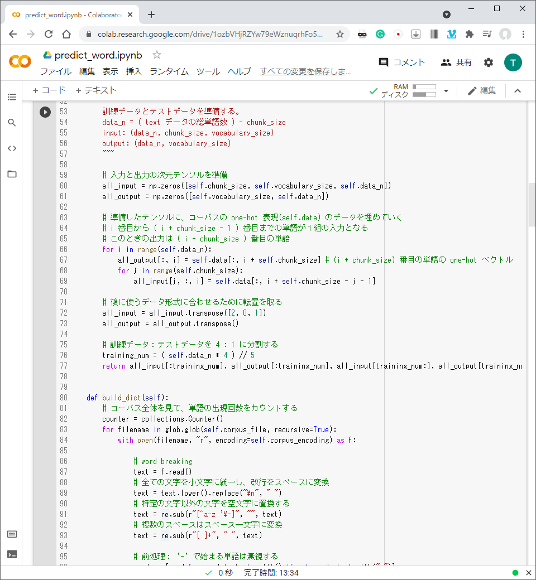Image resolution: width=536 pixels, height=580 pixels.
Task: Go to the browser home page
Action: coord(66,35)
